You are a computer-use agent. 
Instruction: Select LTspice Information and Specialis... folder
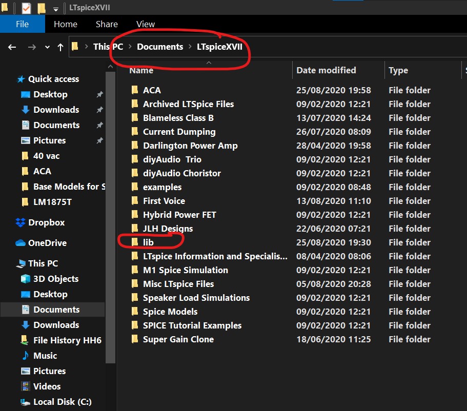[209, 256]
